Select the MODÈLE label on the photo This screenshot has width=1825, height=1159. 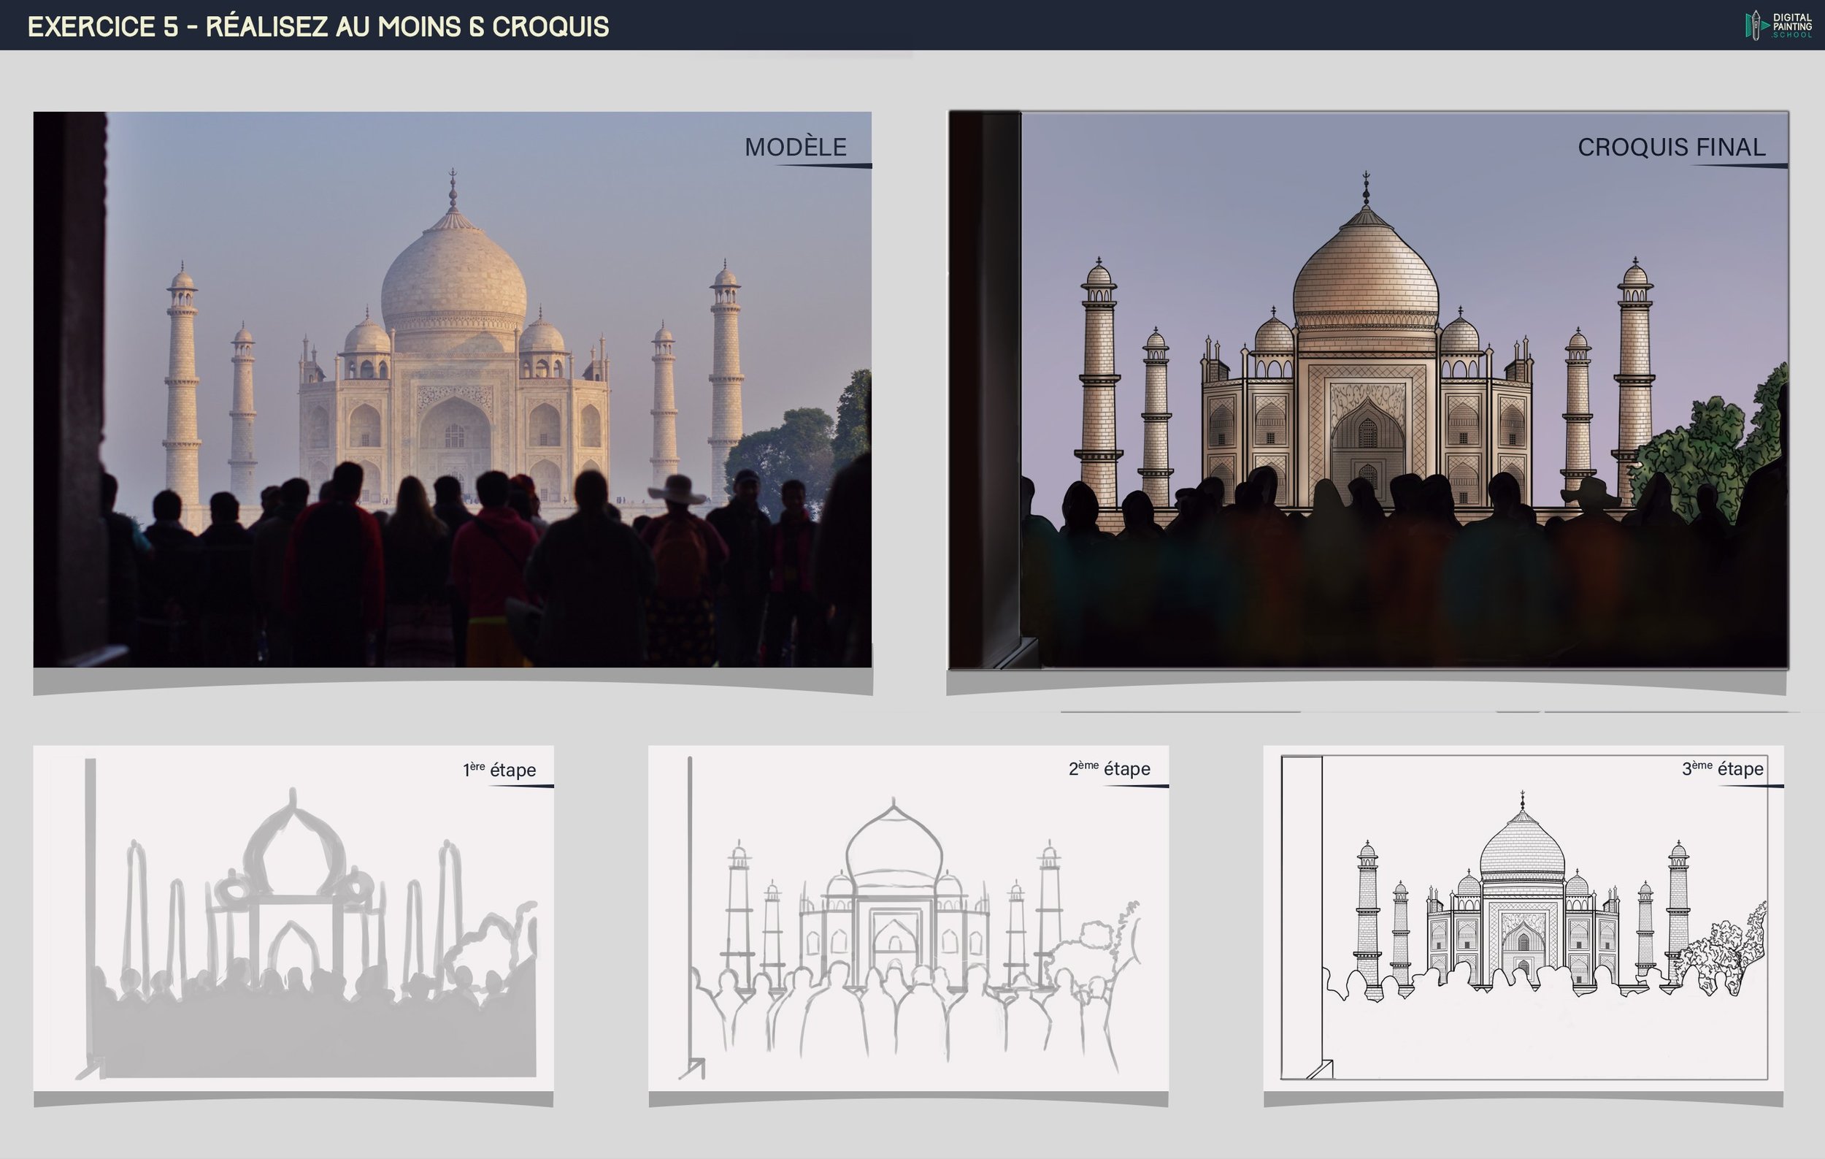pos(795,147)
